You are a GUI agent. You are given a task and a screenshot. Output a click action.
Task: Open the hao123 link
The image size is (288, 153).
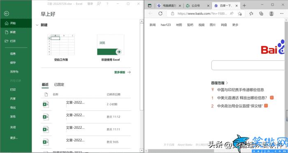(x=166, y=25)
